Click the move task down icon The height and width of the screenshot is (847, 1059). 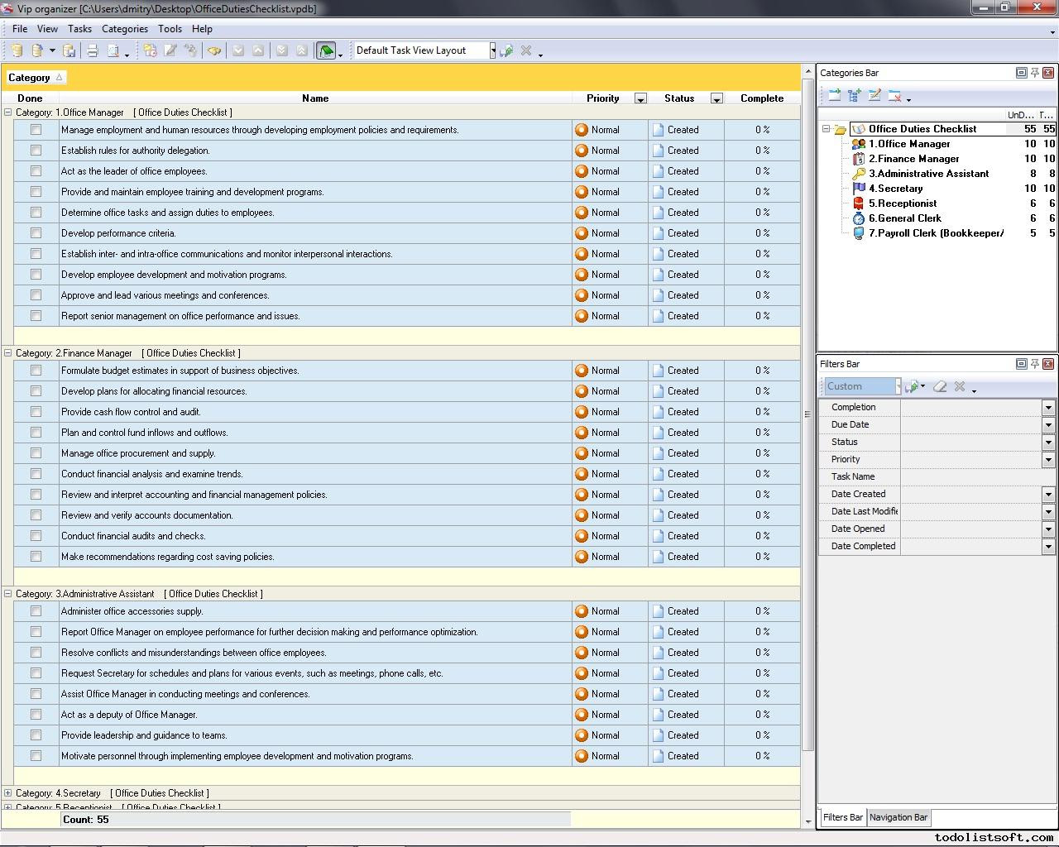[238, 50]
